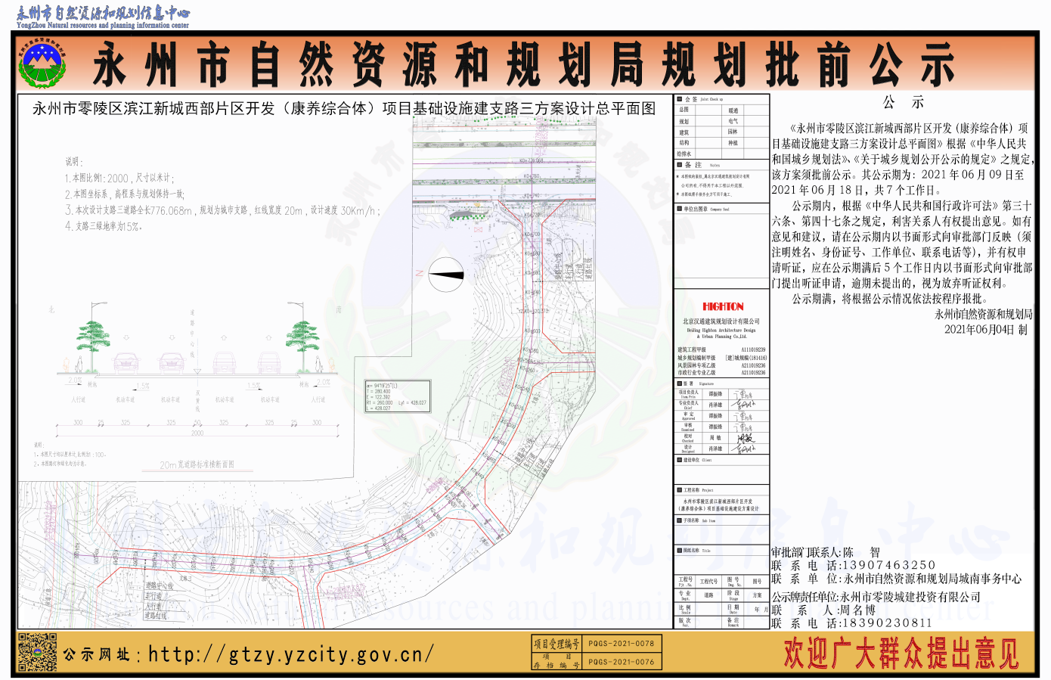Image resolution: width=1051 pixels, height=680 pixels.
Task: Open the gtzy.yzcity.gov.cn website link
Action: [x=290, y=654]
